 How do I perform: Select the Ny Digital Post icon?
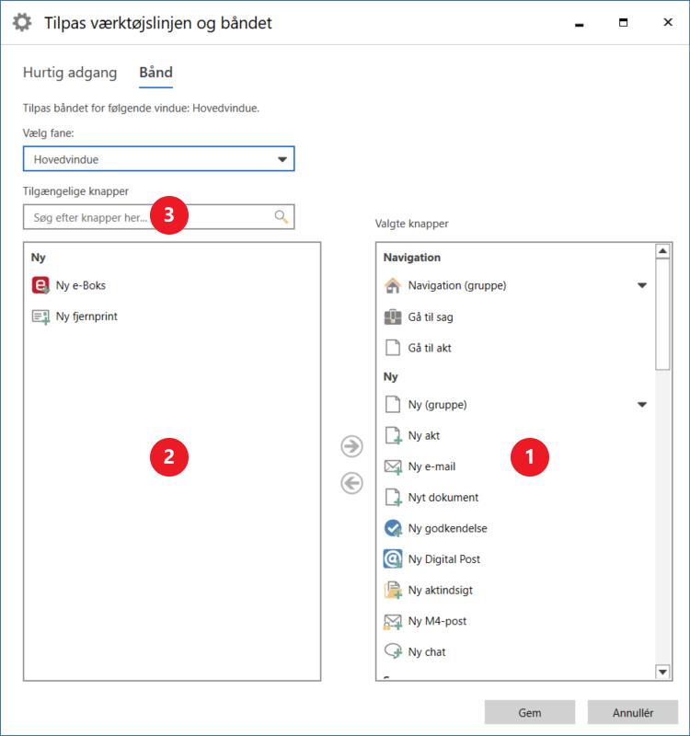(393, 559)
